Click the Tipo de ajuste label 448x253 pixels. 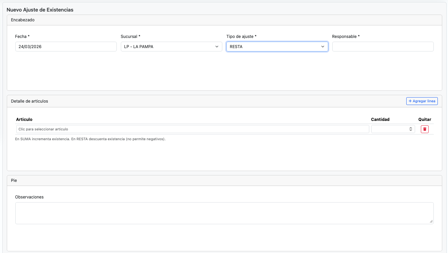(241, 37)
